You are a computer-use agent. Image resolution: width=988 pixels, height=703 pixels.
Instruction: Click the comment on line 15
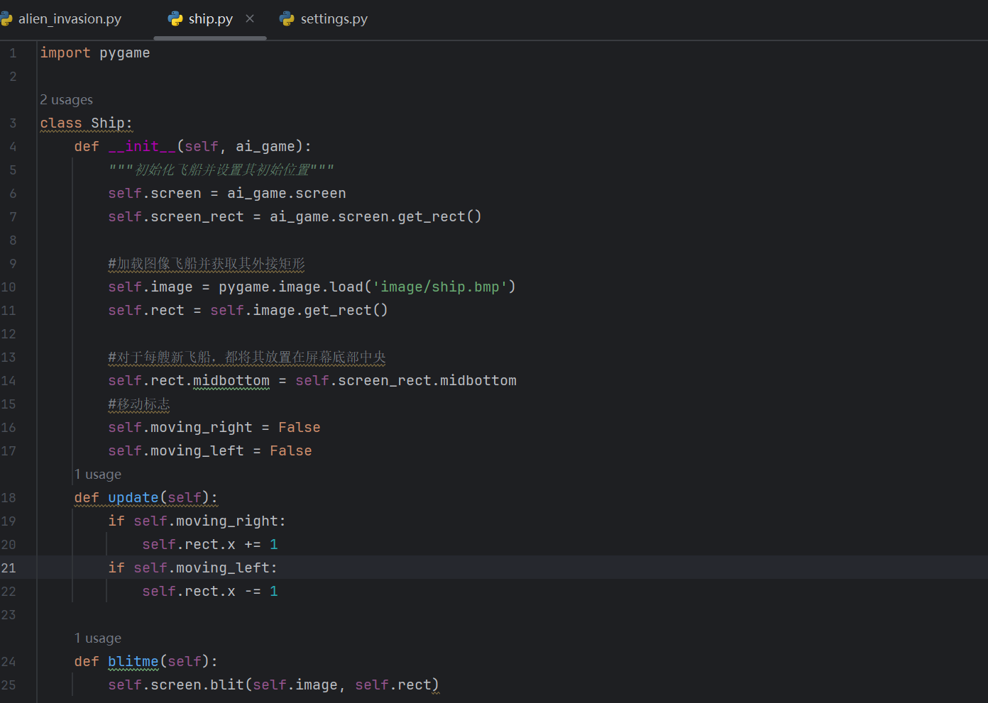pyautogui.click(x=139, y=404)
